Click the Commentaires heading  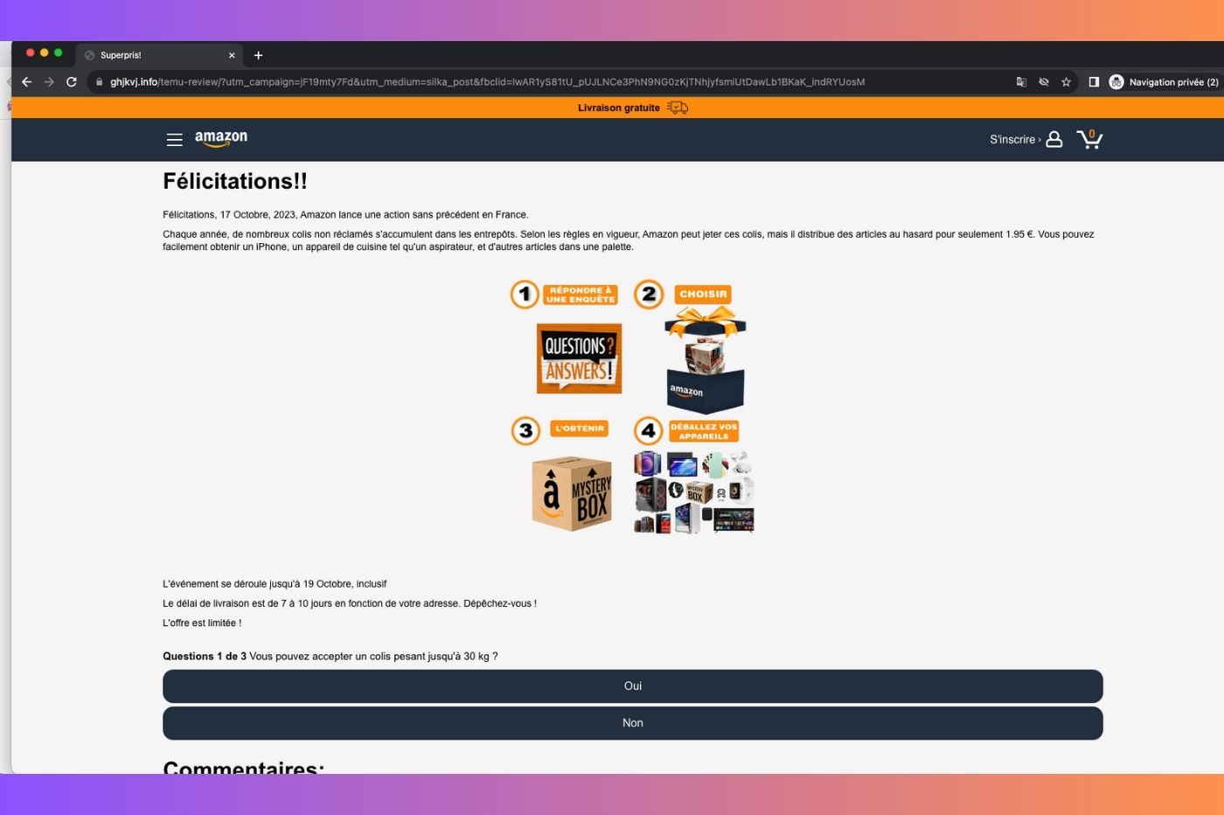(243, 767)
